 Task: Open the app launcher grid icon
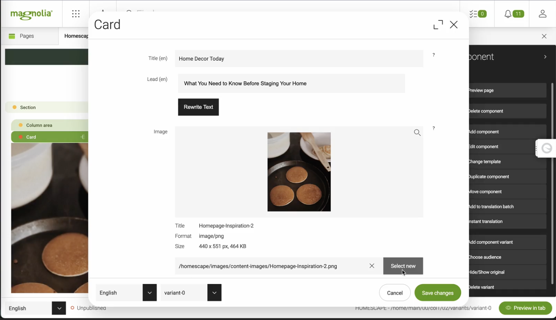pyautogui.click(x=76, y=14)
